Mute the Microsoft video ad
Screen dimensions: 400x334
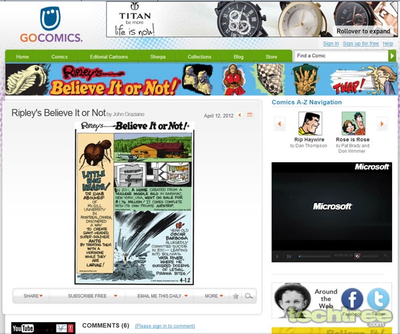click(357, 256)
